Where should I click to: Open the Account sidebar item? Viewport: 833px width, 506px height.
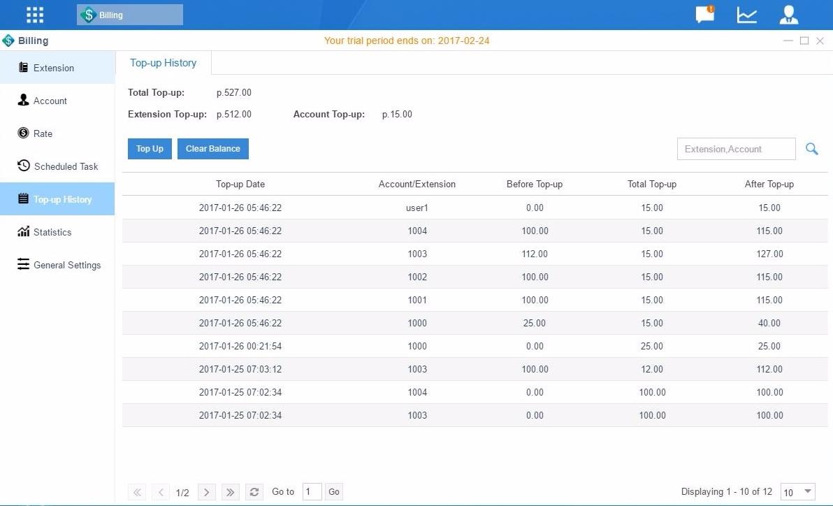tap(50, 101)
